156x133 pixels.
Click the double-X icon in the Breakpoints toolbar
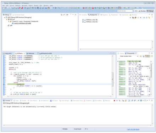coord(133,18)
